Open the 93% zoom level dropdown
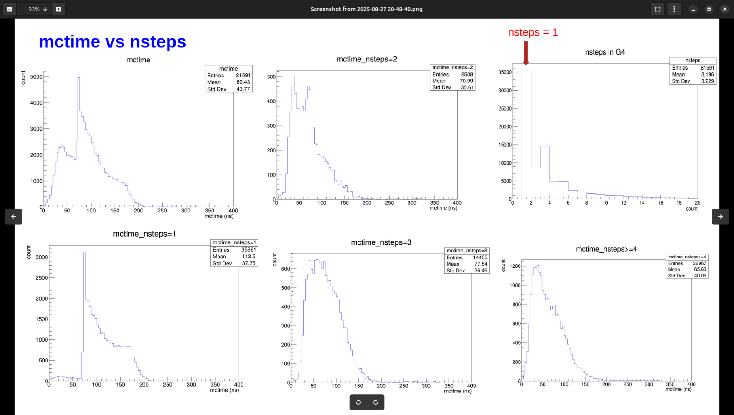 point(38,9)
